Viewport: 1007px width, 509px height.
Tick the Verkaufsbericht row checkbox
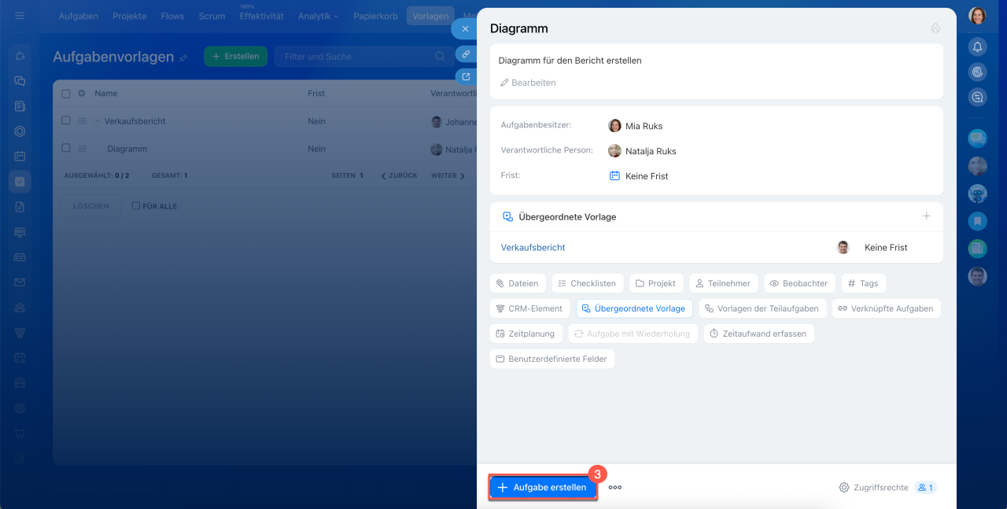pyautogui.click(x=66, y=121)
